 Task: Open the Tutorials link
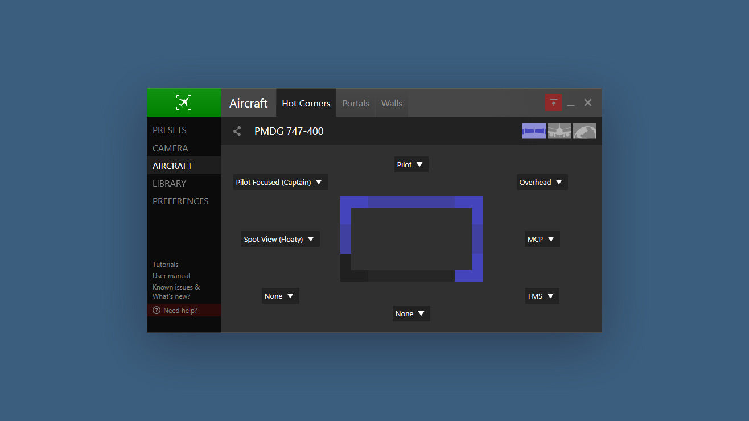165,265
